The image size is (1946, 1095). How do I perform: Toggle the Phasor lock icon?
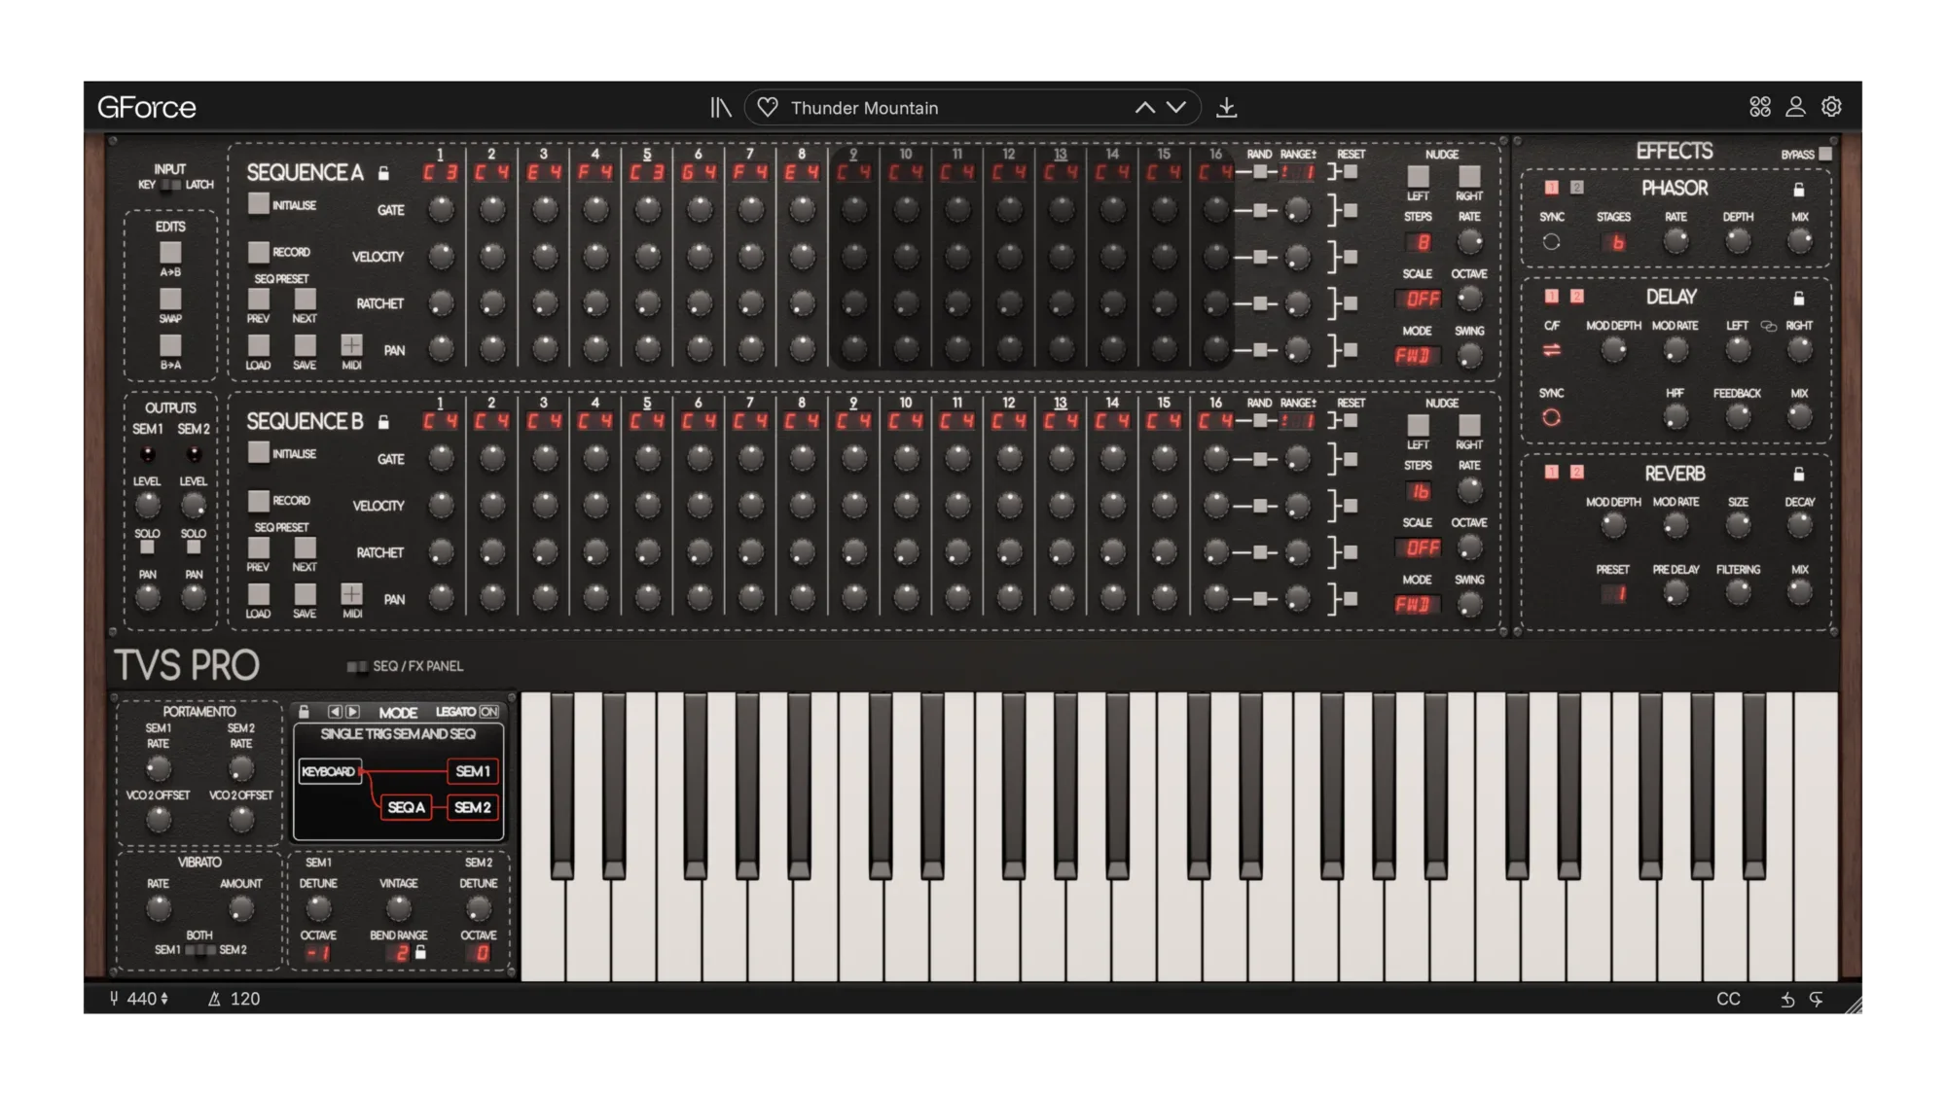(1799, 190)
